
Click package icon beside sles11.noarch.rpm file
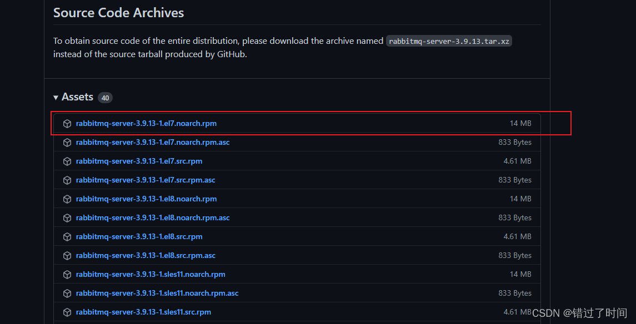point(67,275)
